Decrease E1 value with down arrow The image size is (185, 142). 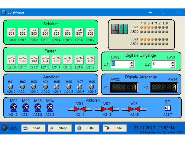coord(132,66)
